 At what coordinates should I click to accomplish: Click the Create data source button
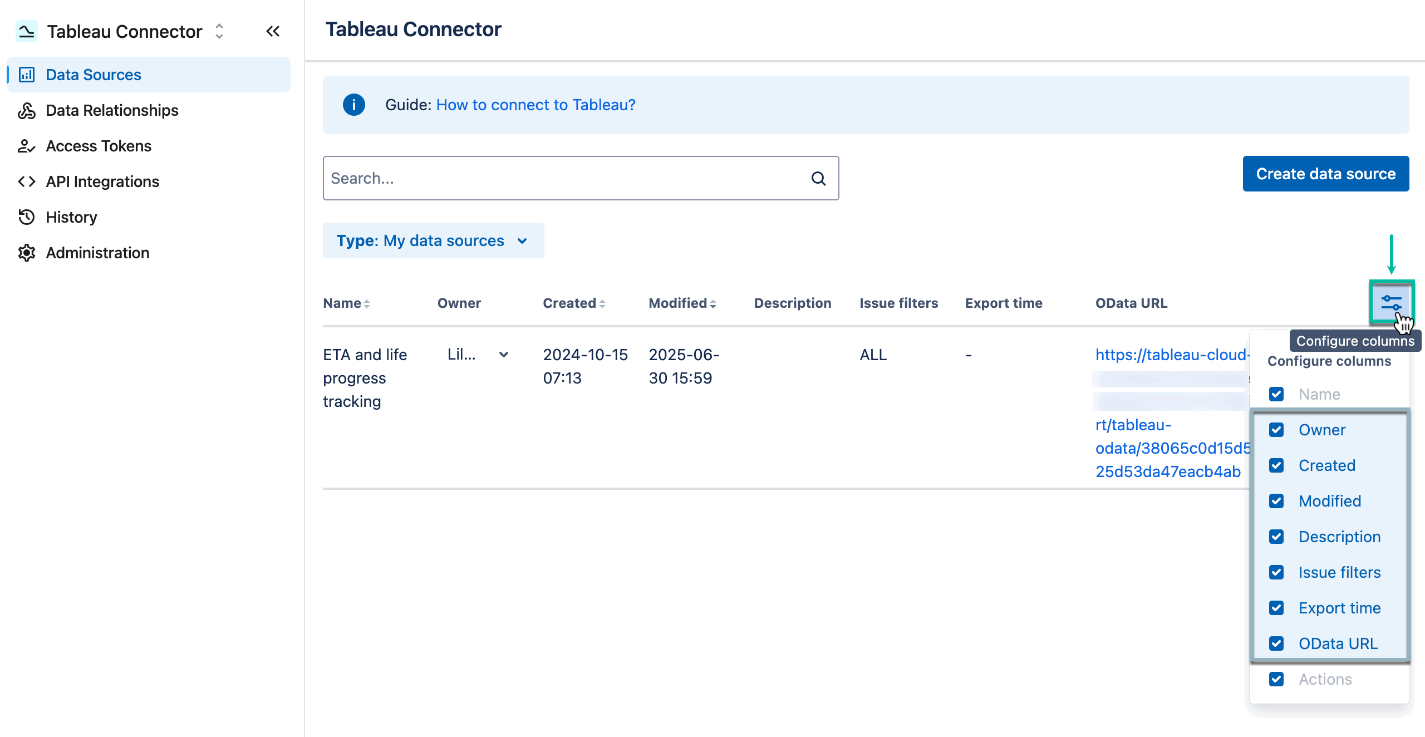pos(1326,173)
